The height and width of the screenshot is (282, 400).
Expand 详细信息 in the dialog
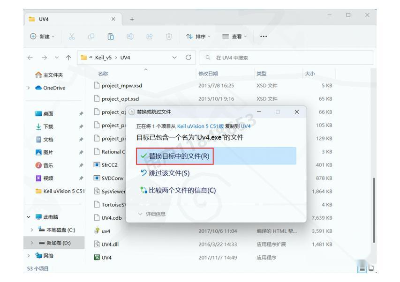152,214
